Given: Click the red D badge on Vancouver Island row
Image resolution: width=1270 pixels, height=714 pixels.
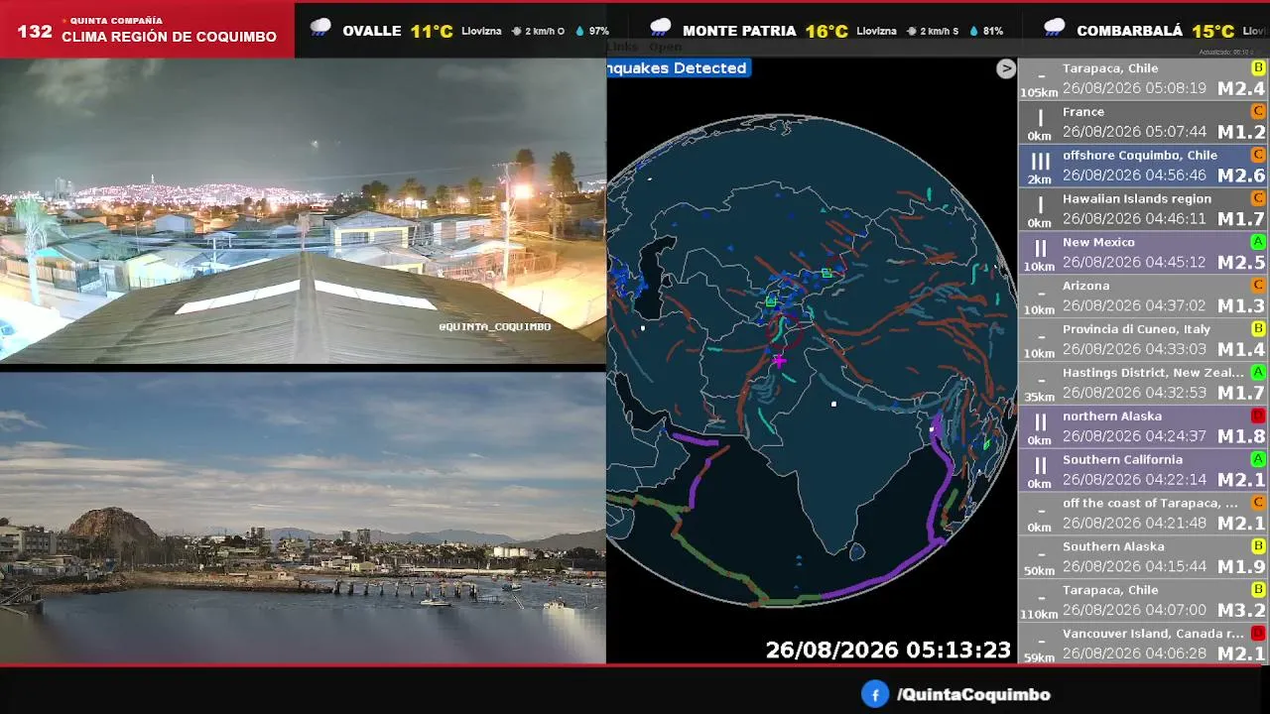Looking at the screenshot, I should coord(1258,633).
